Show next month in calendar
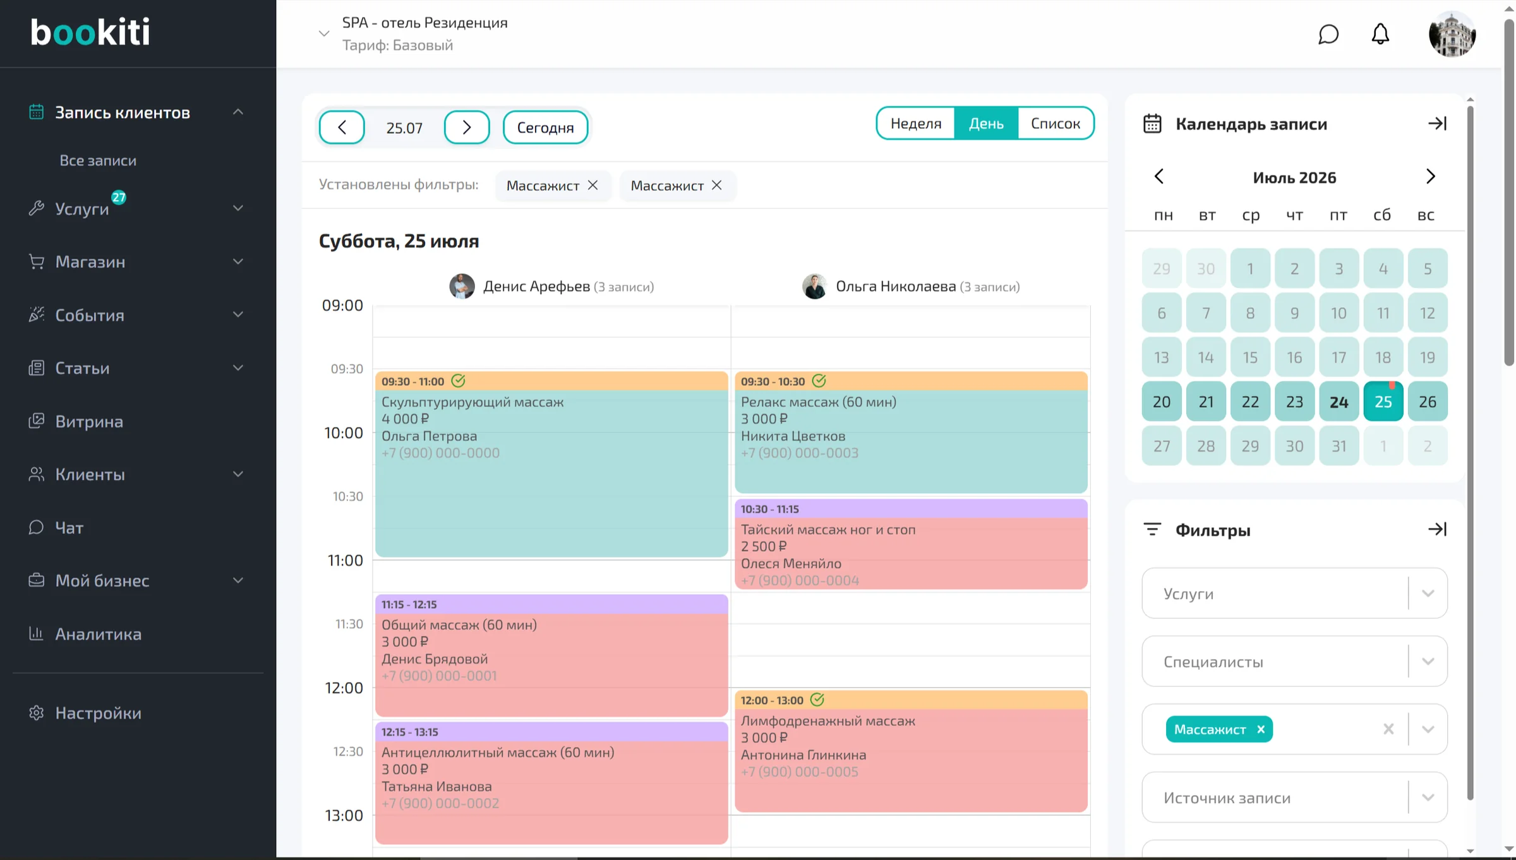This screenshot has width=1516, height=860. (x=1431, y=177)
